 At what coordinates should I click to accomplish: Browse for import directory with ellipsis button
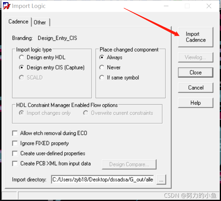point(161,180)
